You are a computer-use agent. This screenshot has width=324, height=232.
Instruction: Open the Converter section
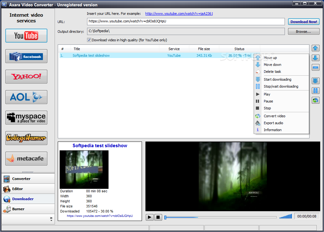point(28,179)
